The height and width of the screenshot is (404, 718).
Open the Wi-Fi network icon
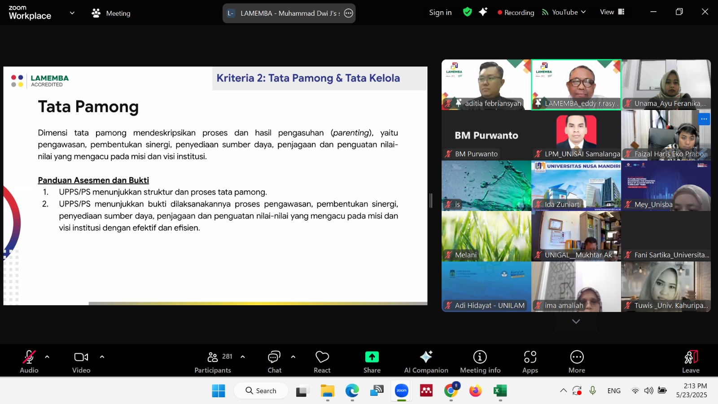coord(635,391)
